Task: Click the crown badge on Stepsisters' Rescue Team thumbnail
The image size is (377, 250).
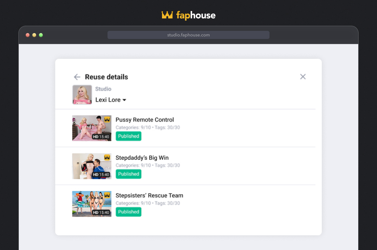Action: [107, 195]
